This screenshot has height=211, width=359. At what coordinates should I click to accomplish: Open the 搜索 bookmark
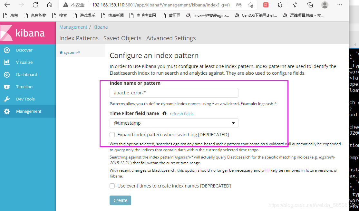pos(60,15)
